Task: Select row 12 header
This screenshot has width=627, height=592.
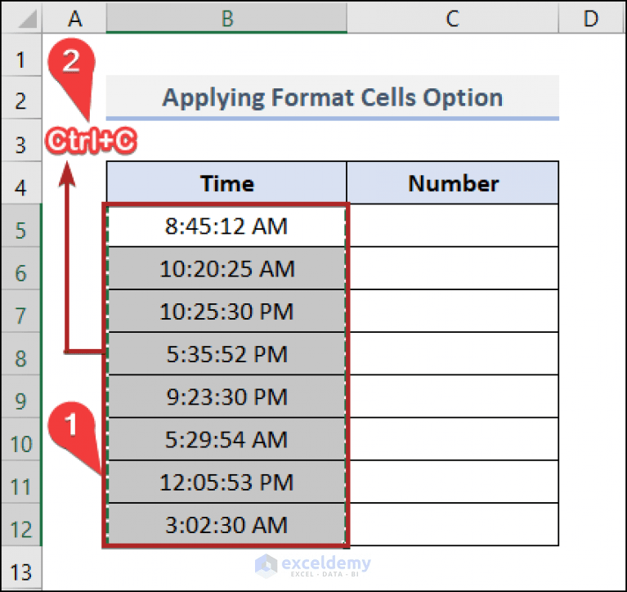Action: point(21,524)
